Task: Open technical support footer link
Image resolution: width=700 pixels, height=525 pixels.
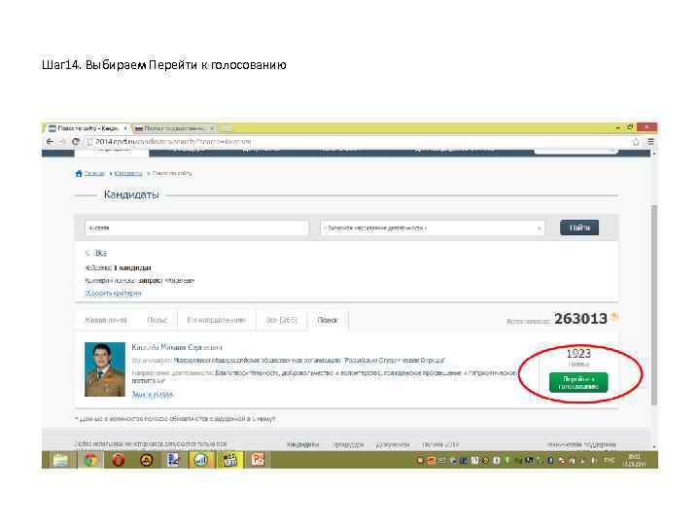Action: (581, 444)
